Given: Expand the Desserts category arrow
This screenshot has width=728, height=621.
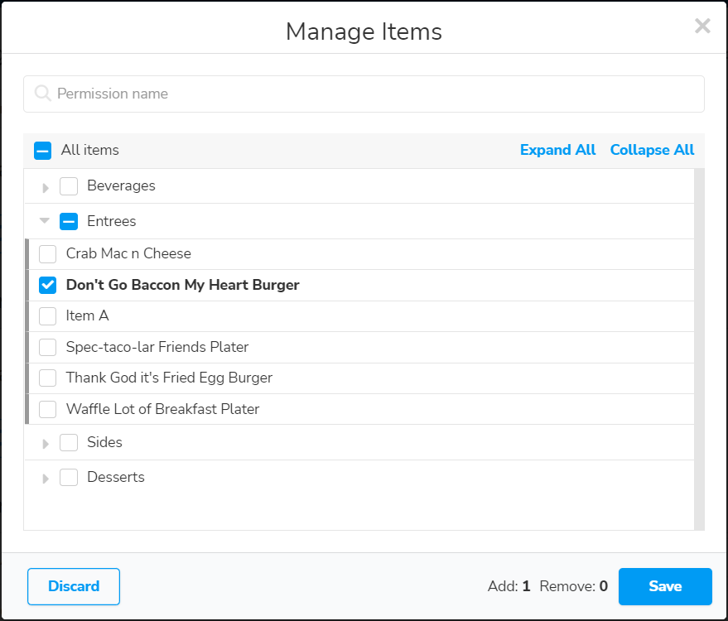Looking at the screenshot, I should click(x=46, y=479).
